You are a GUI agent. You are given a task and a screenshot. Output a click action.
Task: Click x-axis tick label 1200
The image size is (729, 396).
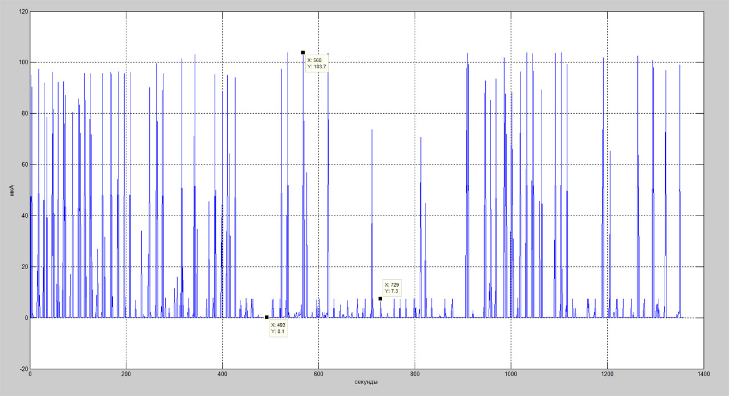point(607,374)
